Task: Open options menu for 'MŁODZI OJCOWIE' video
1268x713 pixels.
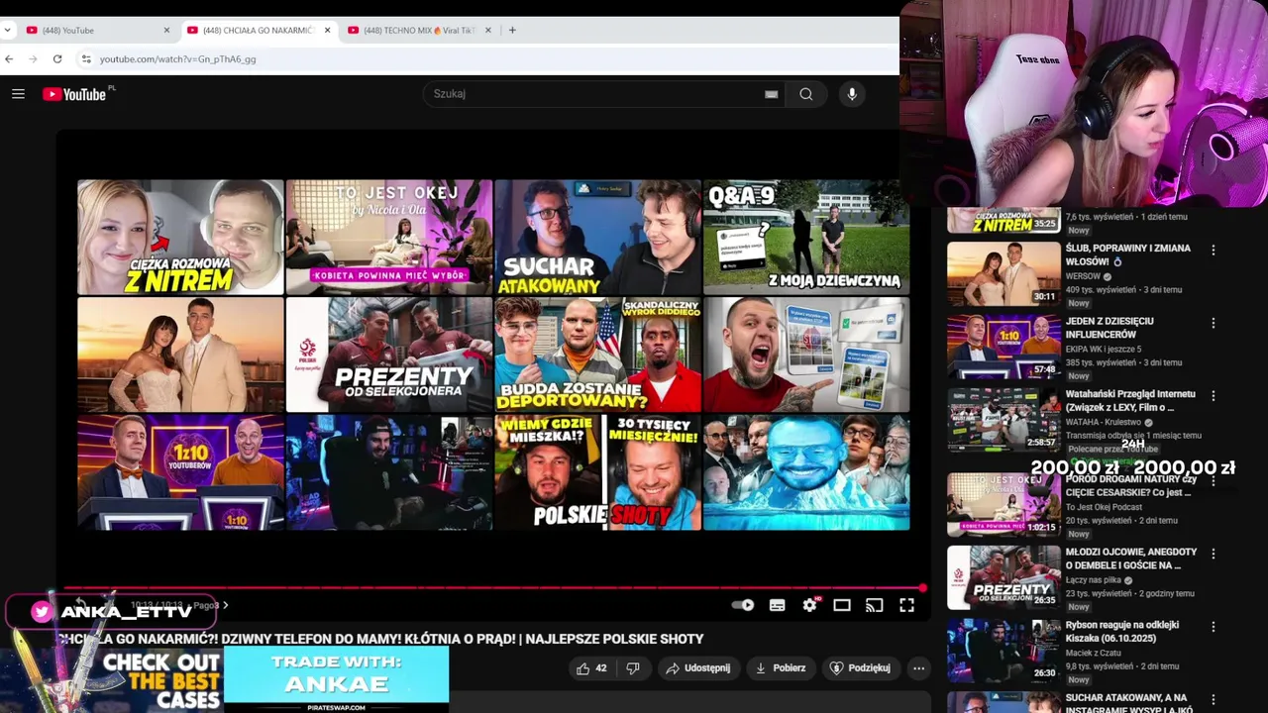Action: tap(1214, 554)
